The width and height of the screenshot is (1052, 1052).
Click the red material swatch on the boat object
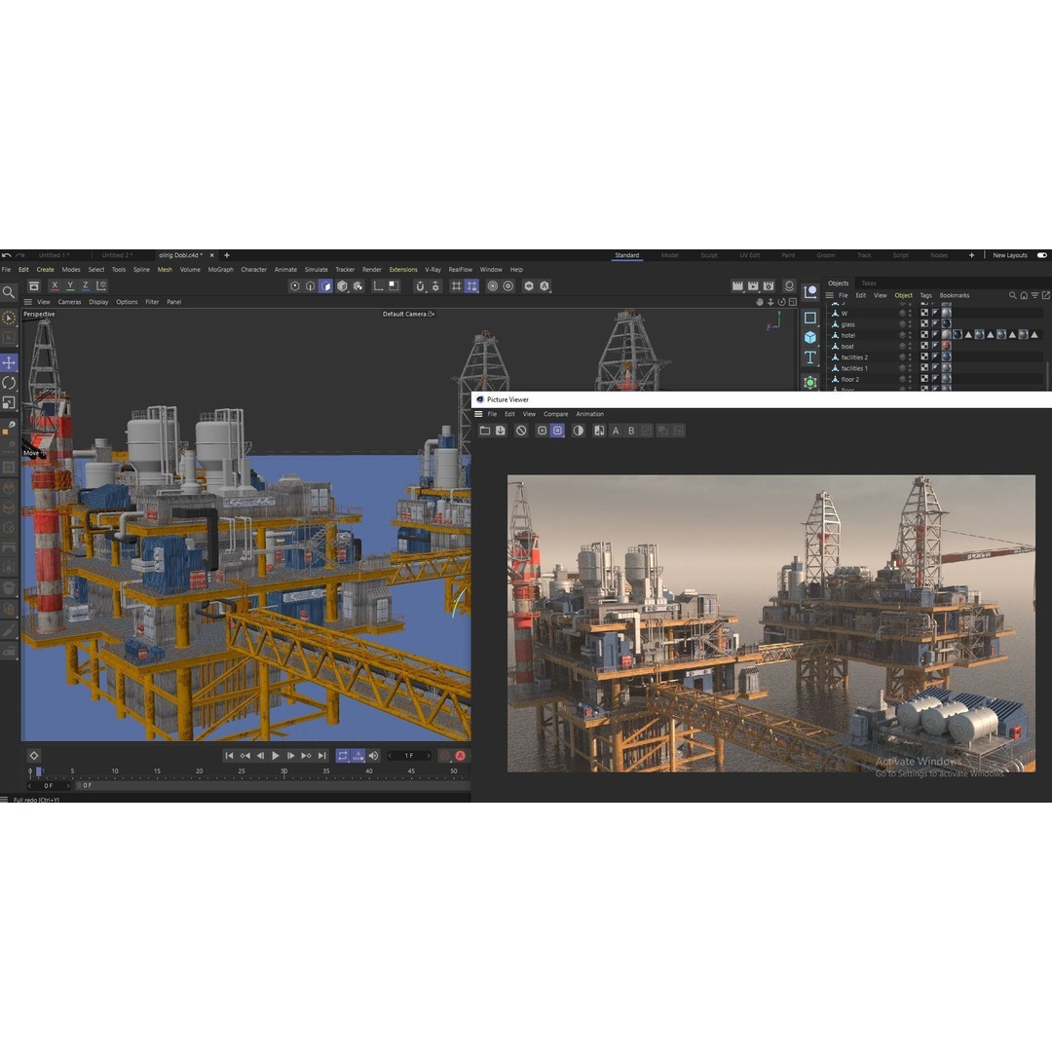tap(947, 346)
